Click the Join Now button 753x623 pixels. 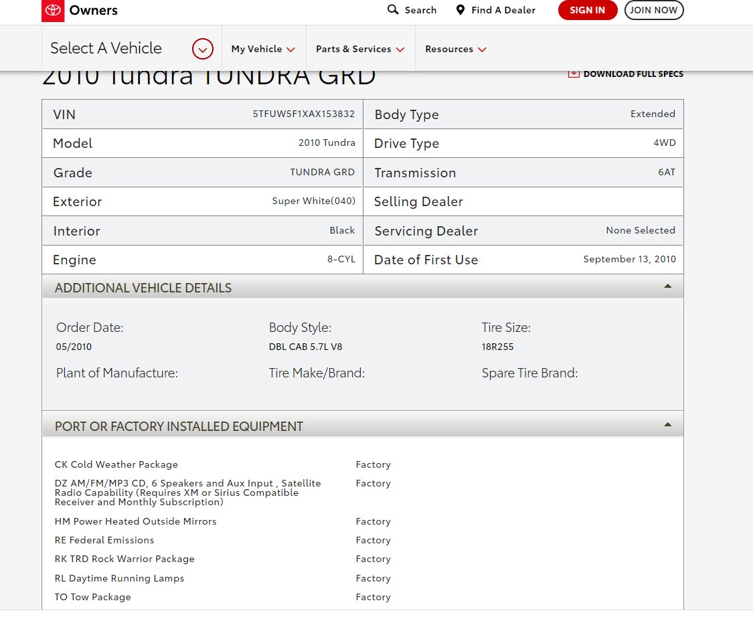pos(653,10)
